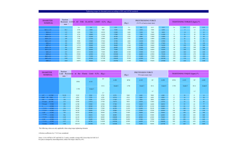Click the A 490 Grade 8 cell under tightening torque
The width and height of the screenshot is (233, 163).
(x=204, y=86)
